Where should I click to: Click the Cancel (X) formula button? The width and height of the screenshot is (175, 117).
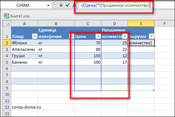coord(61,5)
